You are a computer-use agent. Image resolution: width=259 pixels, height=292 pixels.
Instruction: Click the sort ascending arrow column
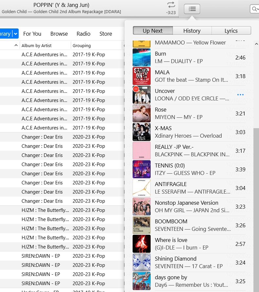(16, 45)
